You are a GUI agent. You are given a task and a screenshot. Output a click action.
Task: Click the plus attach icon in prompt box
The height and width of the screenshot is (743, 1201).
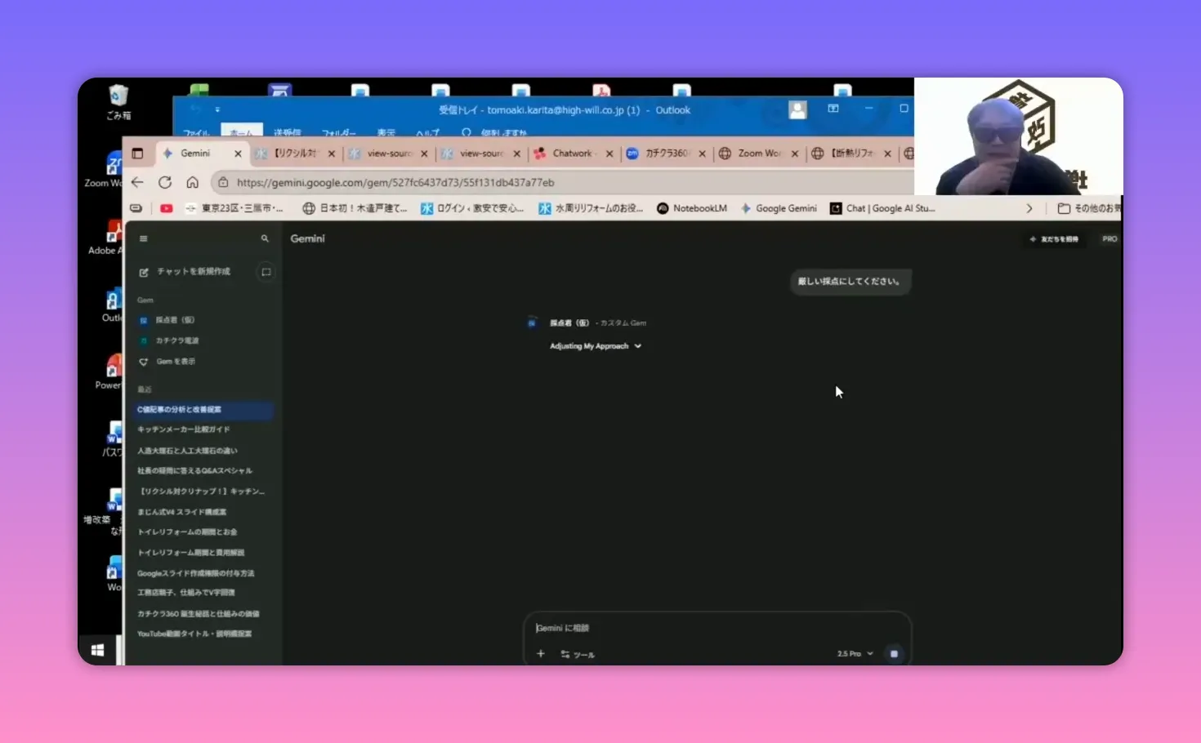[x=541, y=653]
